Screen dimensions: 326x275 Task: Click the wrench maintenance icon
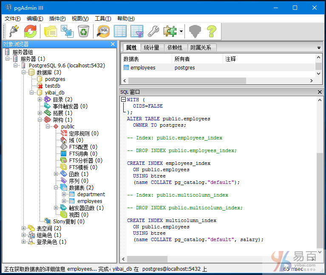coord(153,31)
